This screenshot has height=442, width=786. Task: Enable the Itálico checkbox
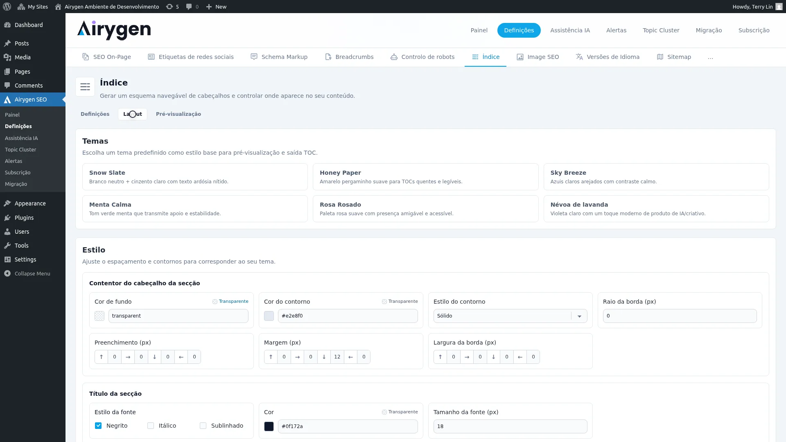[x=151, y=426]
